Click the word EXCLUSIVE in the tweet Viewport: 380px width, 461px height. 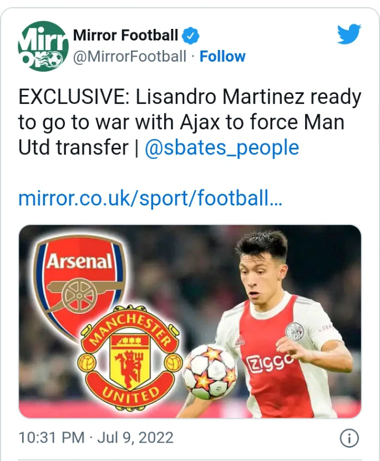coord(72,98)
